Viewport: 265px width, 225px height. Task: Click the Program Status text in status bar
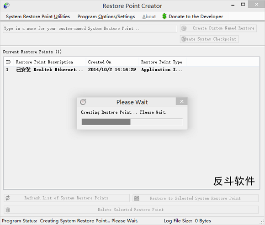70,221
